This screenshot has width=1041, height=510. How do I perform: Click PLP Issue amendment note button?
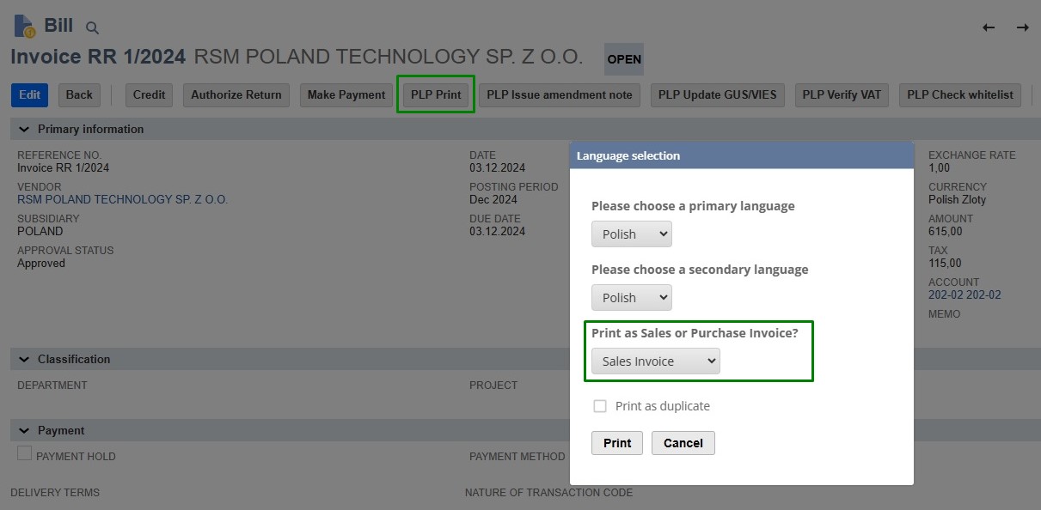pyautogui.click(x=559, y=94)
